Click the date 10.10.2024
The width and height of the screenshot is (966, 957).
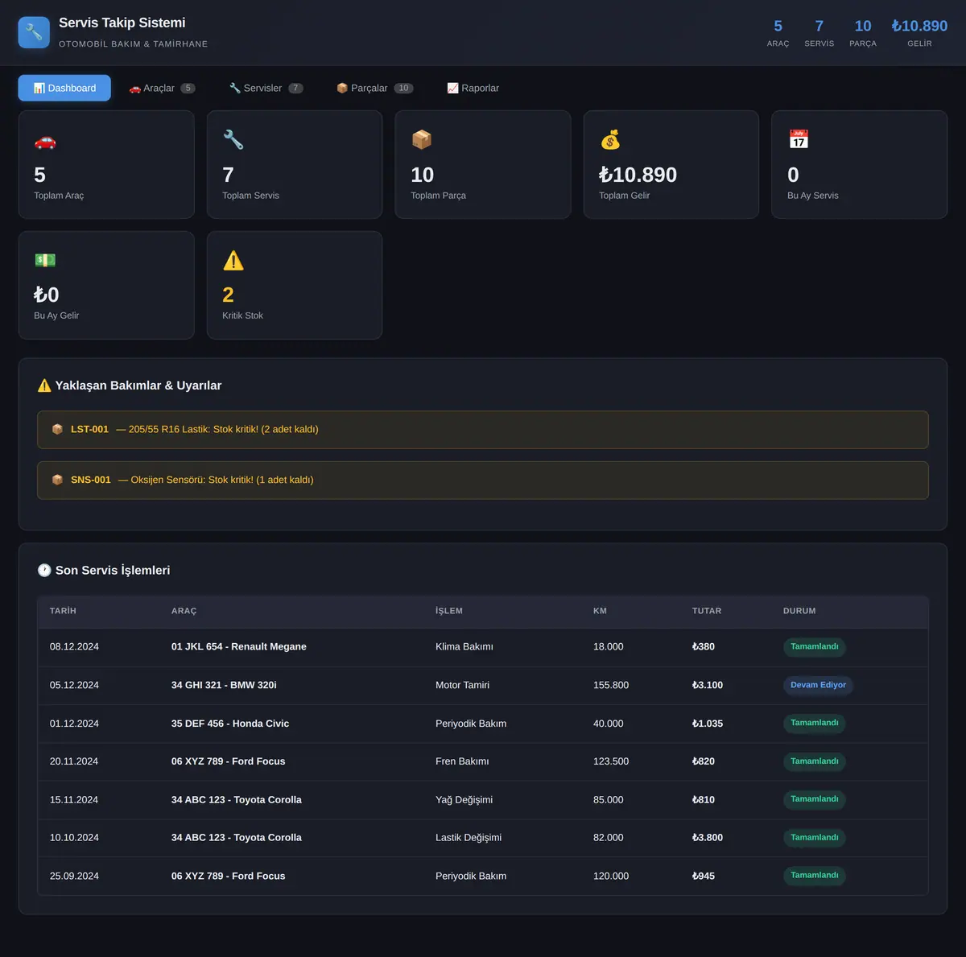(x=74, y=838)
